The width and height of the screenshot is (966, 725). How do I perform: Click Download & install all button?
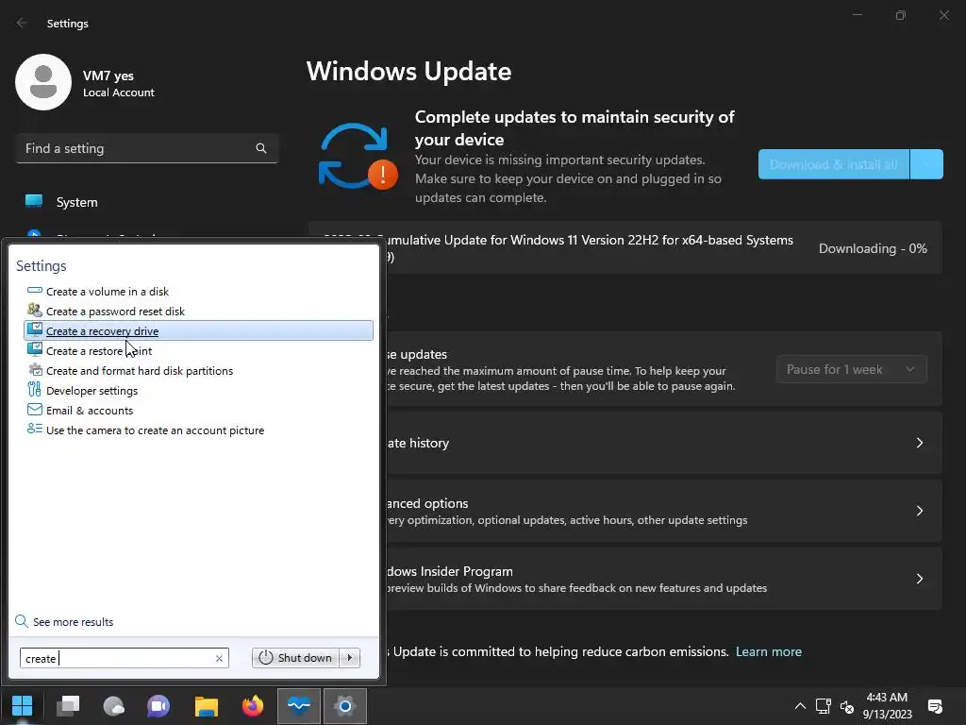pyautogui.click(x=834, y=164)
